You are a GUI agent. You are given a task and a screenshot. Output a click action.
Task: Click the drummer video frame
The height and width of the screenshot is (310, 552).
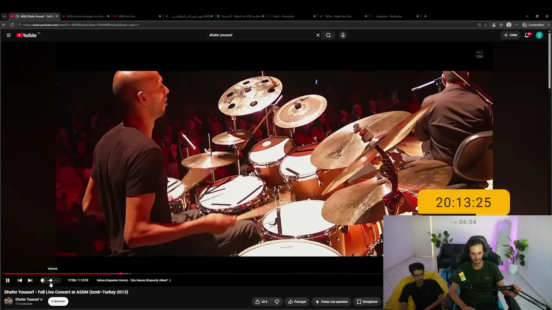(x=274, y=164)
